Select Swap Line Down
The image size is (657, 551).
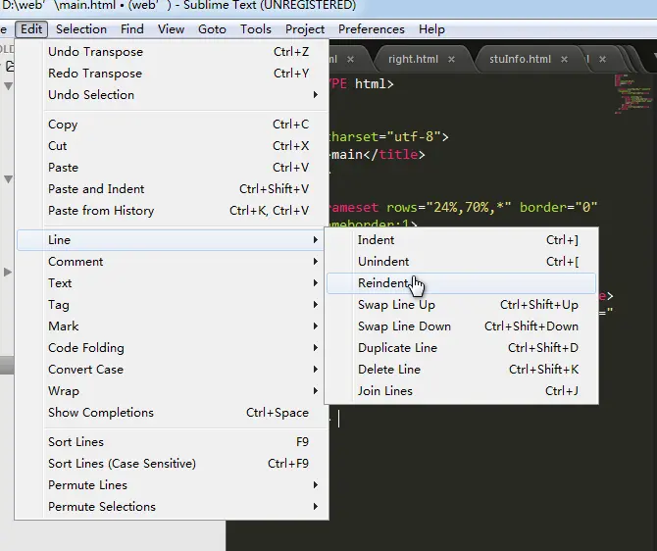click(x=461, y=326)
